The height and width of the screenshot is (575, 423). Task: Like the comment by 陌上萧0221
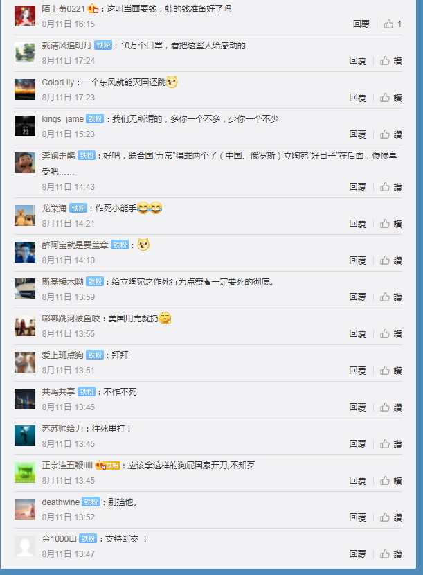(x=393, y=24)
